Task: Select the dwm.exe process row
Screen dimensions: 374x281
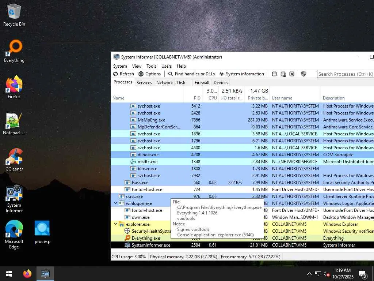Action: coord(243,217)
